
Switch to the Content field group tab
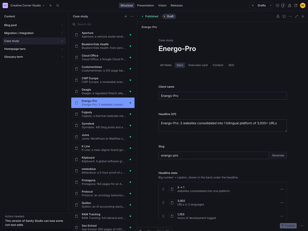point(218,65)
